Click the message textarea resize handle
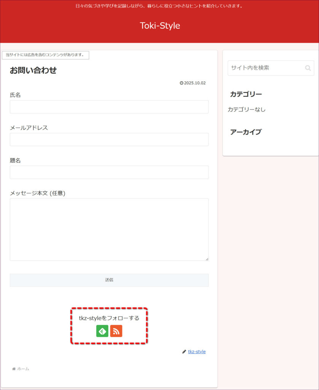The width and height of the screenshot is (319, 390). [207, 259]
